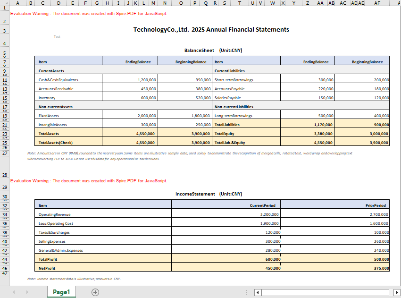The width and height of the screenshot is (401, 298).
Task: Select the SalariesPayable cell
Action: click(x=246, y=96)
